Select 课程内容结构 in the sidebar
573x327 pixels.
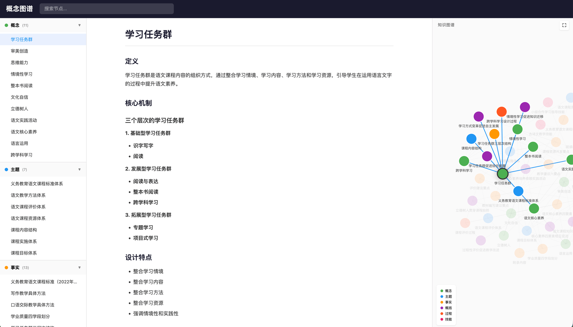pos(43,230)
